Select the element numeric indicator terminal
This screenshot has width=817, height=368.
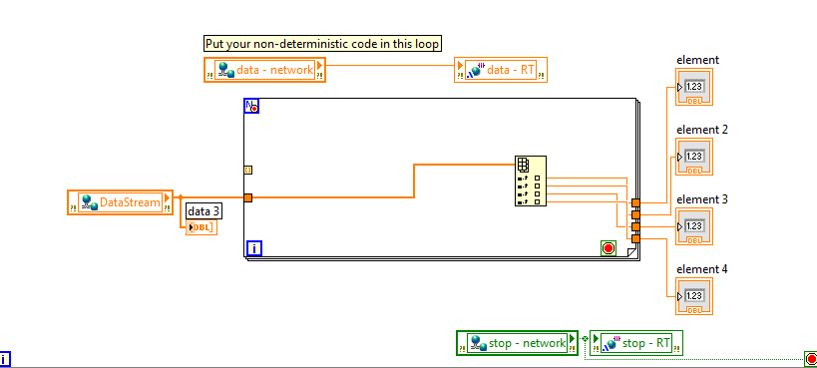pyautogui.click(x=694, y=87)
